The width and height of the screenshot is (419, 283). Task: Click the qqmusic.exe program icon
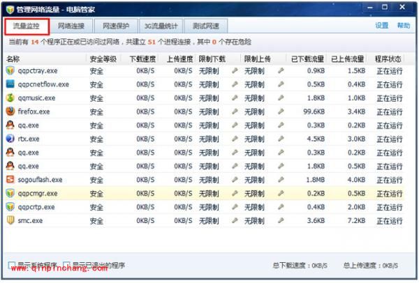click(x=10, y=98)
